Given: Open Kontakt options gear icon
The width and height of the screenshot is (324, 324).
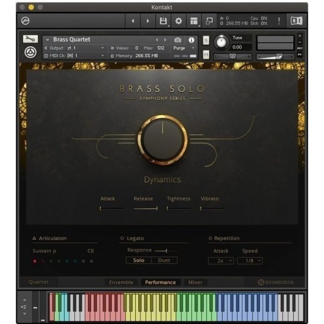Looking at the screenshot, I should (179, 21).
